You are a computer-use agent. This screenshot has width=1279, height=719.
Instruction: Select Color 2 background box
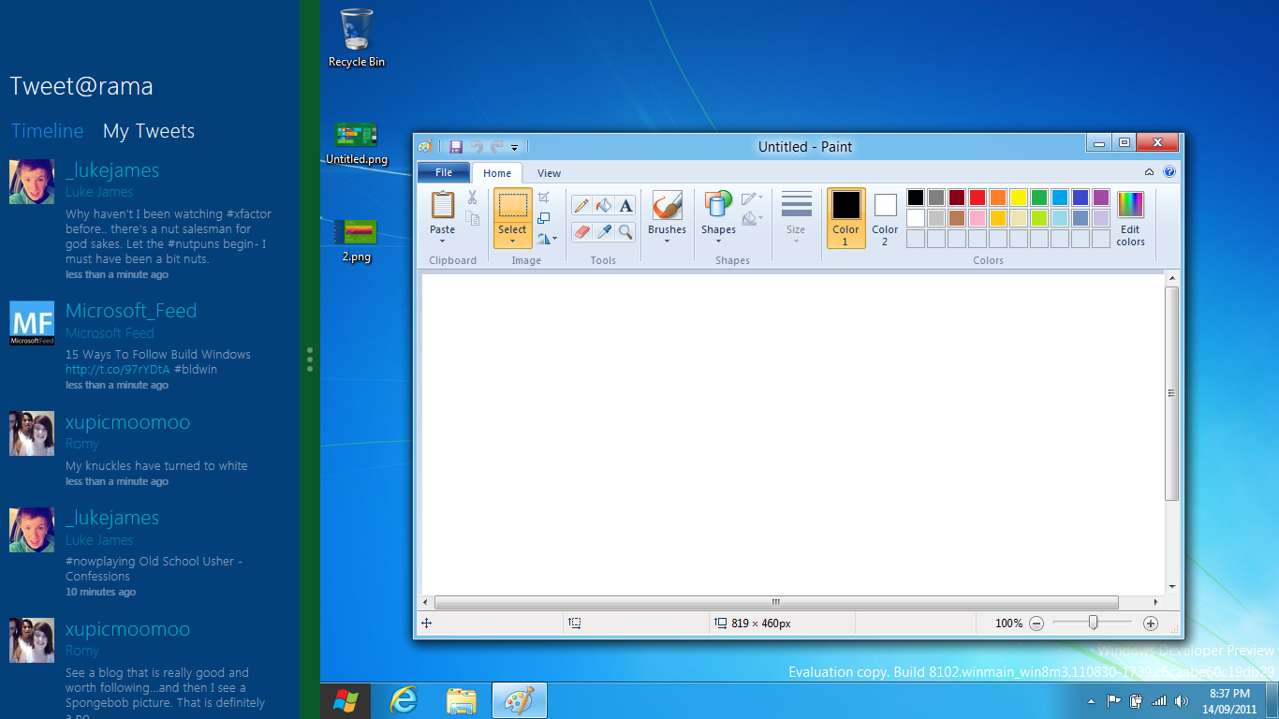tap(885, 218)
